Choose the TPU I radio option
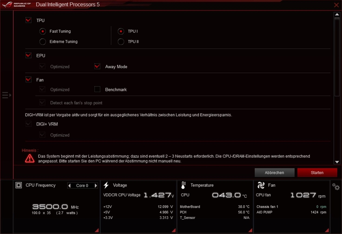 pyautogui.click(x=121, y=31)
